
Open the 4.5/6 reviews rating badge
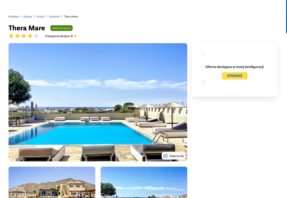(61, 28)
